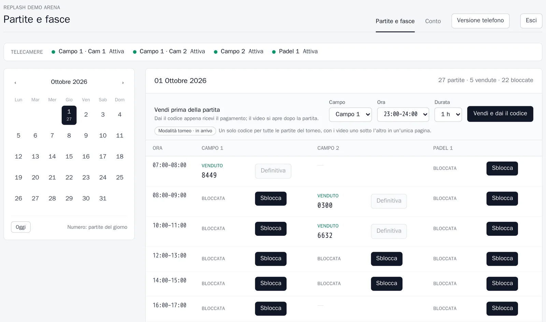Viewport: 546px width, 322px height.
Task: Click Definitiva for code 8449
Action: (273, 171)
